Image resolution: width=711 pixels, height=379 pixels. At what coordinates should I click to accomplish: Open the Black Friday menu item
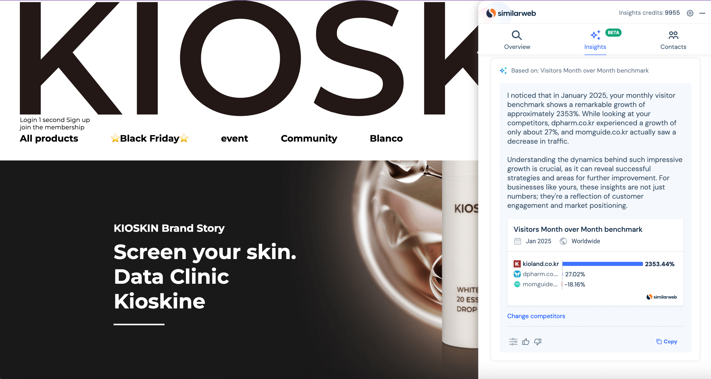click(149, 138)
